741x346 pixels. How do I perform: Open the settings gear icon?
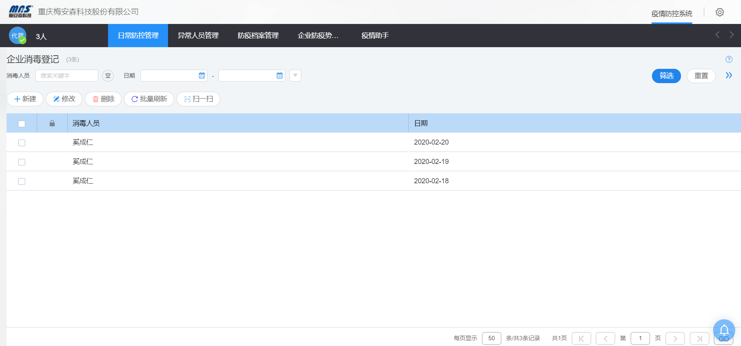coord(719,12)
